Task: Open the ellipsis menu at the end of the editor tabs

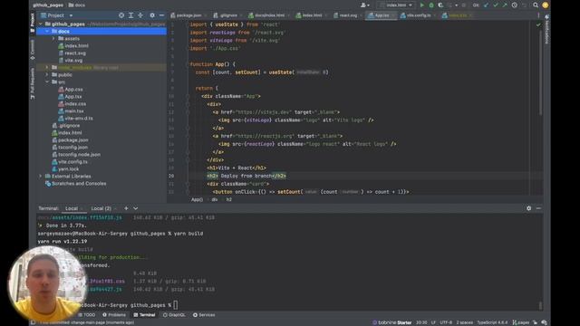Action: [538, 15]
